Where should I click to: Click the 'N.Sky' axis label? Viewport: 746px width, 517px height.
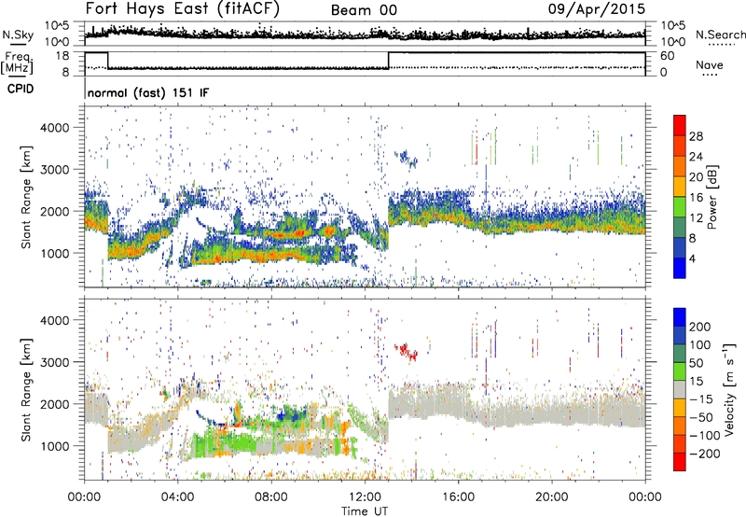18,35
